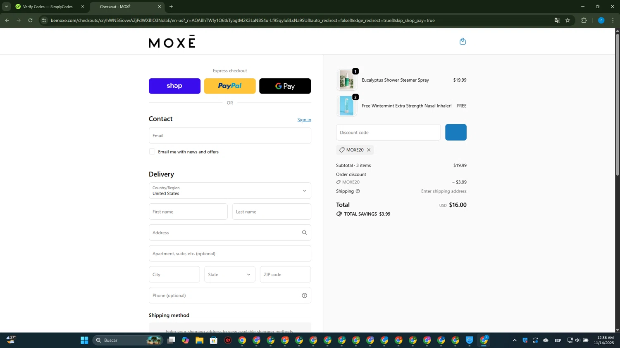Click the Discount code input

(388, 132)
